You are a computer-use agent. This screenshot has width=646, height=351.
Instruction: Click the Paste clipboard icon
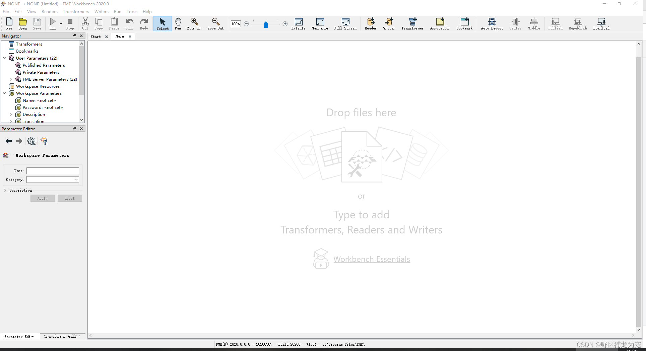(x=114, y=24)
